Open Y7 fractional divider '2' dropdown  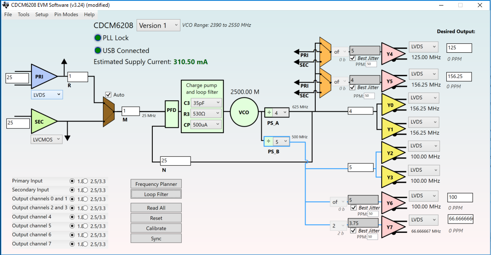pos(338,226)
